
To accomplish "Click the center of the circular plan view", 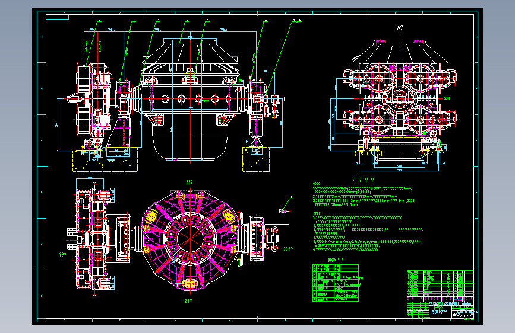I will point(190,239).
